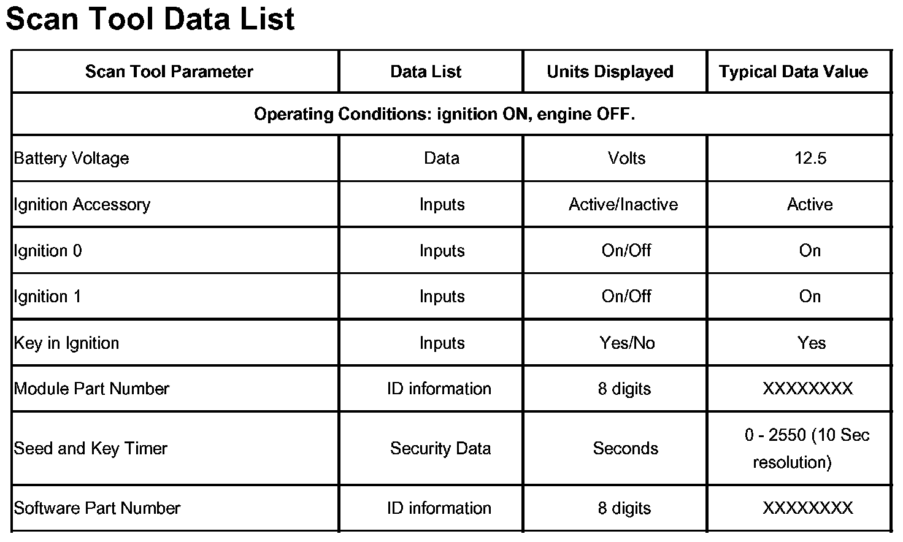Viewport: 903px width, 542px height.
Task: Select the Security Data cell
Action: [x=440, y=448]
